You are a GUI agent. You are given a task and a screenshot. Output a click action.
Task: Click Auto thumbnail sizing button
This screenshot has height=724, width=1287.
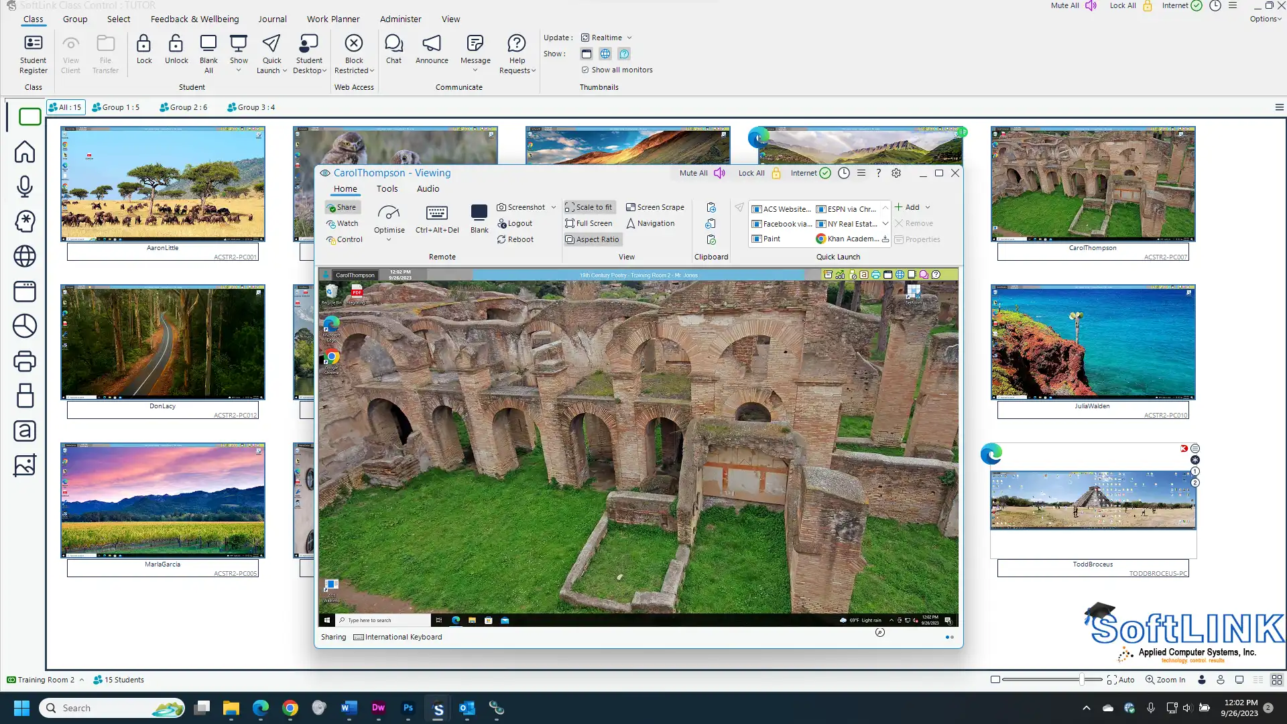[1121, 680]
